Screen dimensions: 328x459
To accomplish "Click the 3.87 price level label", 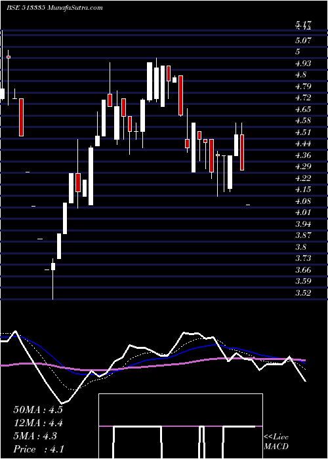I will [x=303, y=235].
